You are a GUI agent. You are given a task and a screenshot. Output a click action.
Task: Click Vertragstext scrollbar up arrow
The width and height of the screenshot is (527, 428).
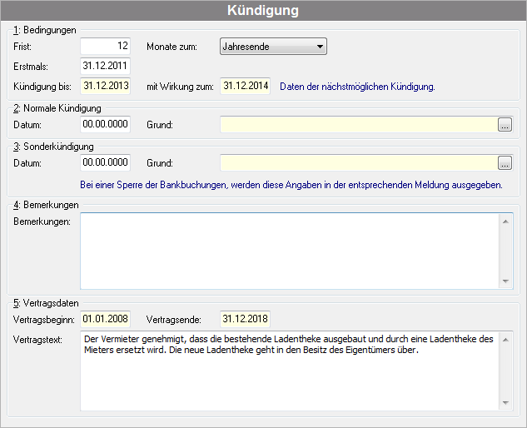[x=505, y=340]
